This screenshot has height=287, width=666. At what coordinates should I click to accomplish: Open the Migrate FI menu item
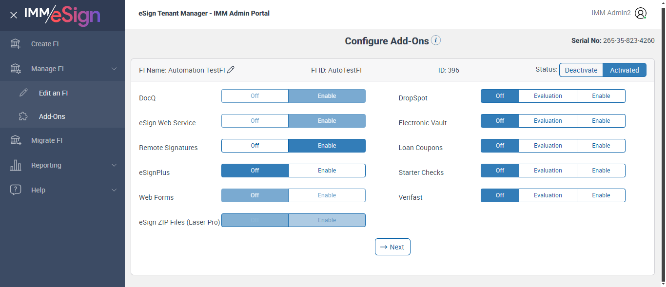click(47, 140)
